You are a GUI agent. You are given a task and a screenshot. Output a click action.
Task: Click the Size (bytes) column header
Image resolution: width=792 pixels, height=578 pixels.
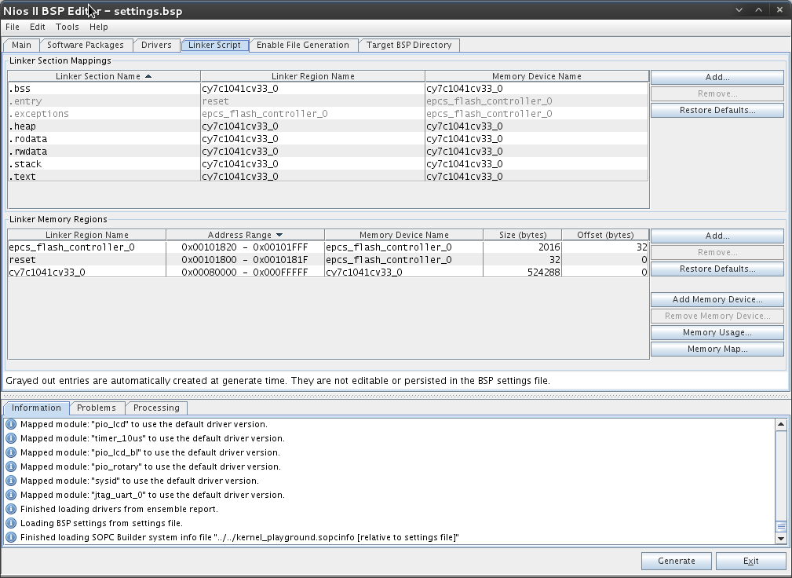pyautogui.click(x=522, y=235)
